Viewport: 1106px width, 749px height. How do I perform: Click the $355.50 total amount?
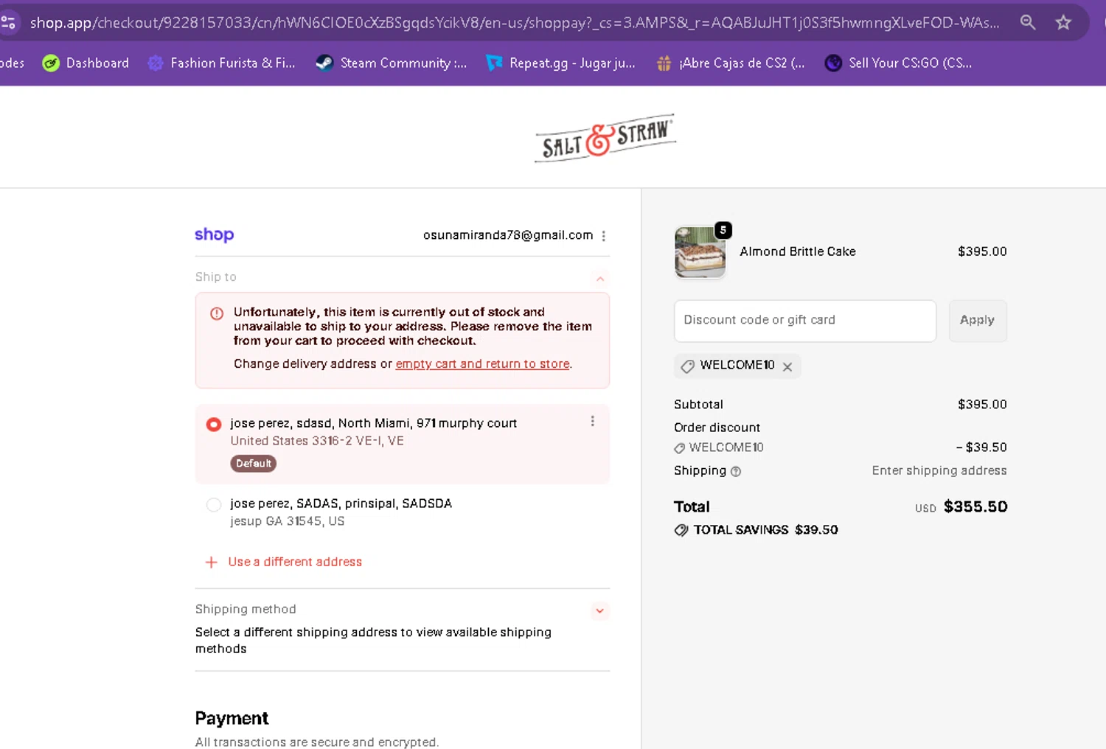tap(975, 506)
